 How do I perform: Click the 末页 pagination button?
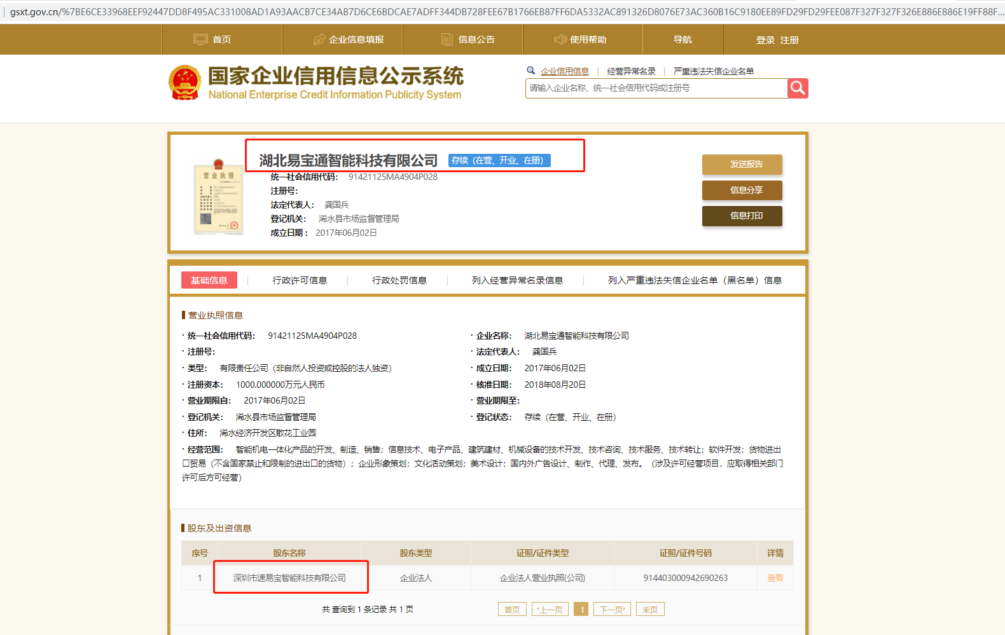[650, 610]
